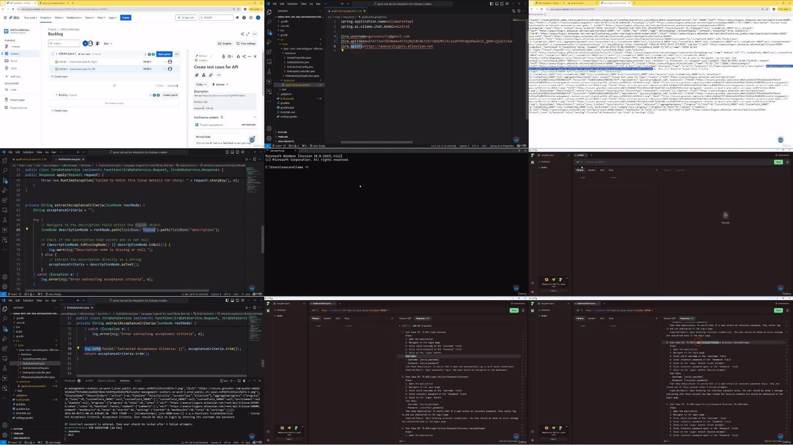
Task: Select JiraDataService.java tab in middle-left VS Code
Action: [x=69, y=159]
